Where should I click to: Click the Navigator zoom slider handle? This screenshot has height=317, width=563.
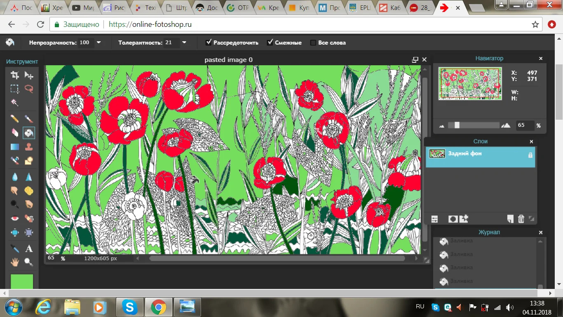pos(457,125)
